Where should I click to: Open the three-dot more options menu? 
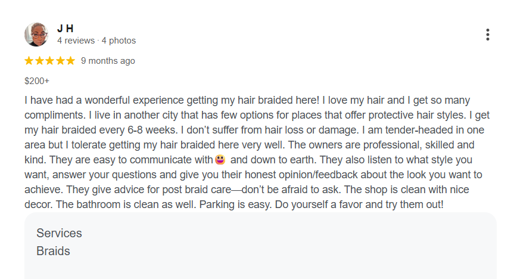pyautogui.click(x=487, y=35)
